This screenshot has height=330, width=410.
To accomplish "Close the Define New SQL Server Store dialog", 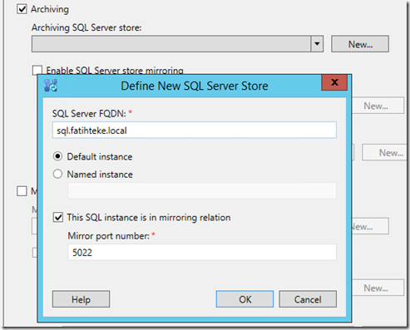I will (x=334, y=82).
